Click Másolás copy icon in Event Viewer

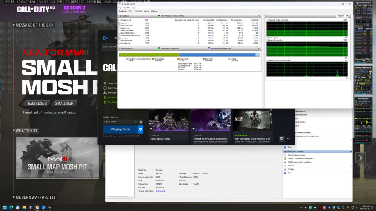tap(285, 166)
